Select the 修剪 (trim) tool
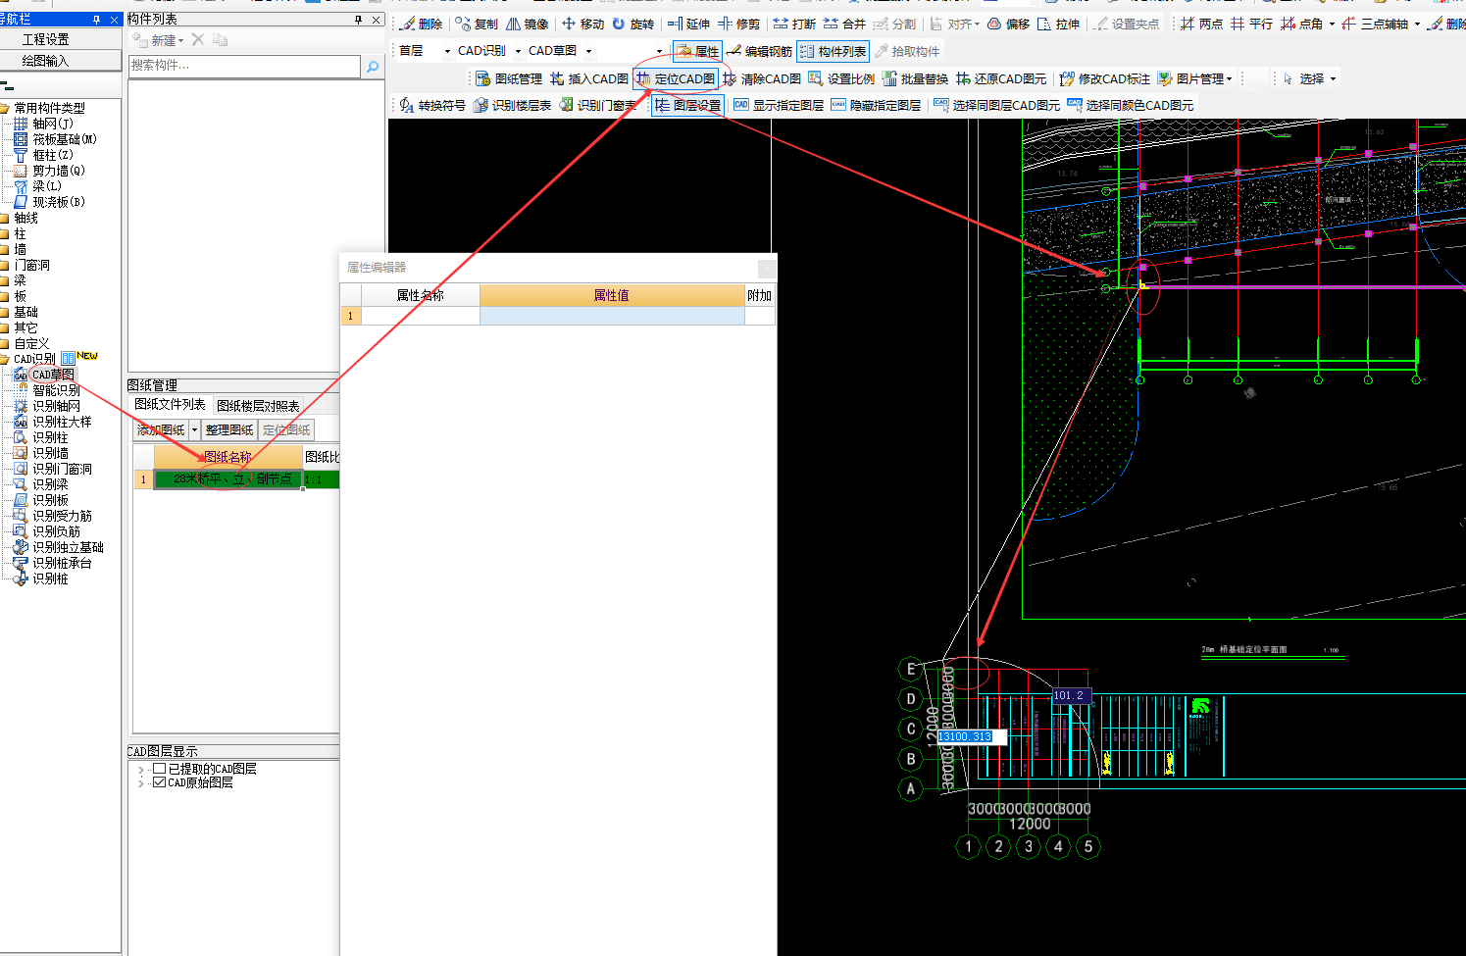Image resolution: width=1466 pixels, height=956 pixels. 739,24
